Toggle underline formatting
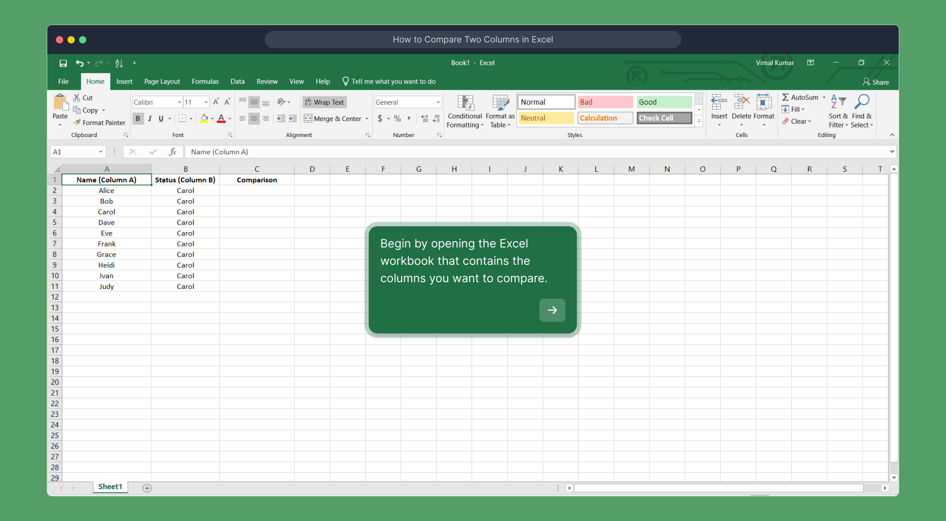Screen dimensions: 946x521 [x=161, y=118]
